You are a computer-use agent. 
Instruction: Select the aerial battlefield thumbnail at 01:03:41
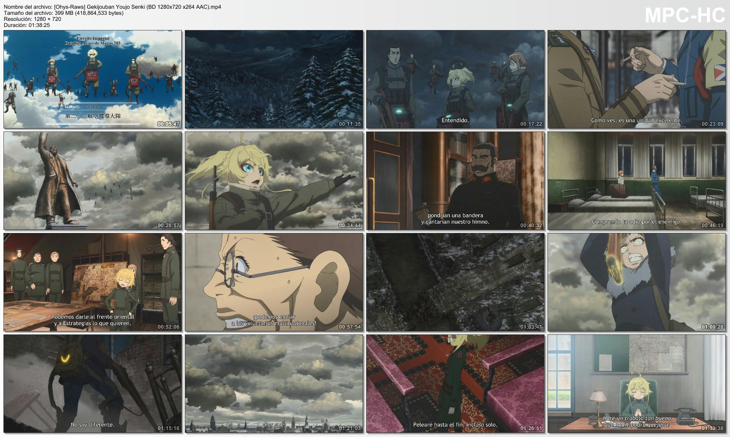[455, 282]
